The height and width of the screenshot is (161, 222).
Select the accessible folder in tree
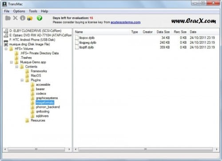pos(43,84)
